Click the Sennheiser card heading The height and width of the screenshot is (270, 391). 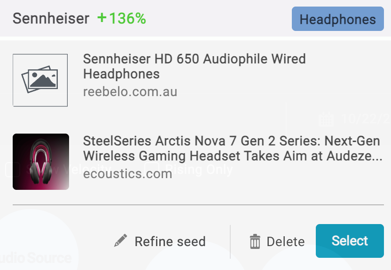[51, 18]
